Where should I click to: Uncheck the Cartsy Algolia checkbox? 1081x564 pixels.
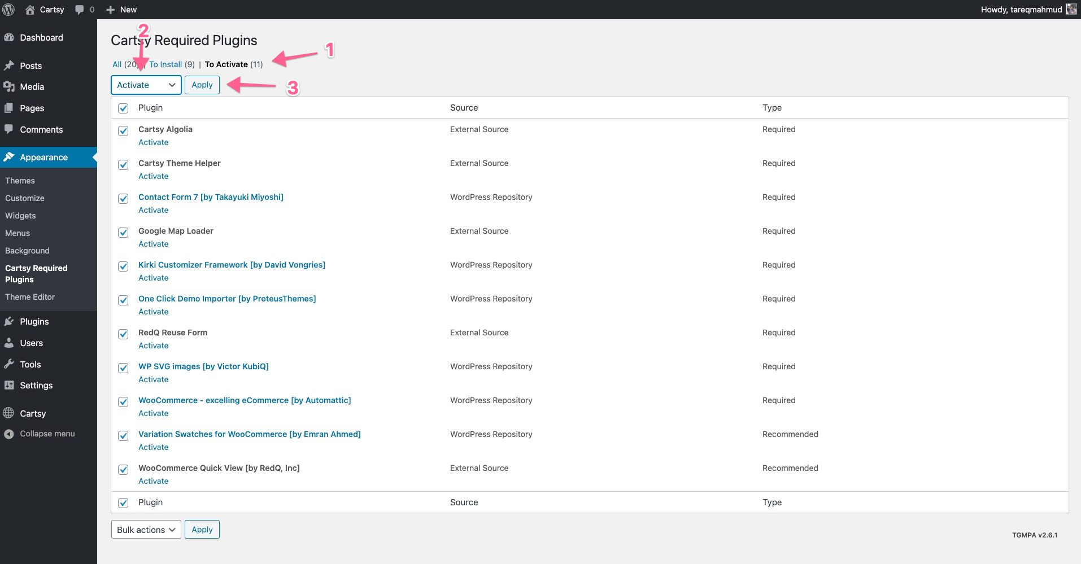[x=123, y=130]
